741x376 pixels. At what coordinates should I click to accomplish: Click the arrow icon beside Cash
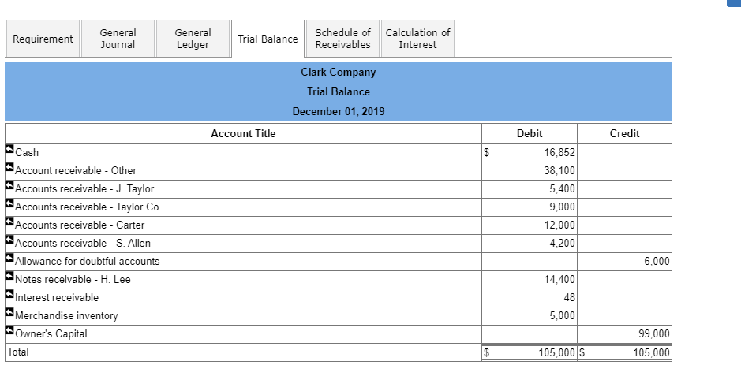(x=9, y=149)
